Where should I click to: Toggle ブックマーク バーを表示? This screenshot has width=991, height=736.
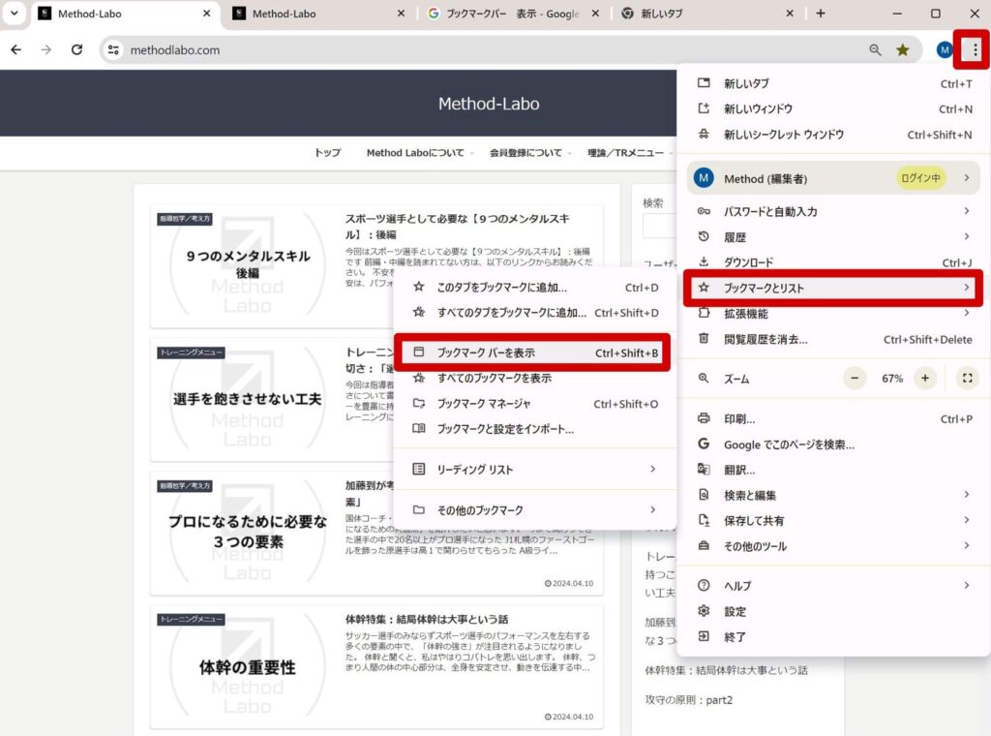(x=534, y=353)
